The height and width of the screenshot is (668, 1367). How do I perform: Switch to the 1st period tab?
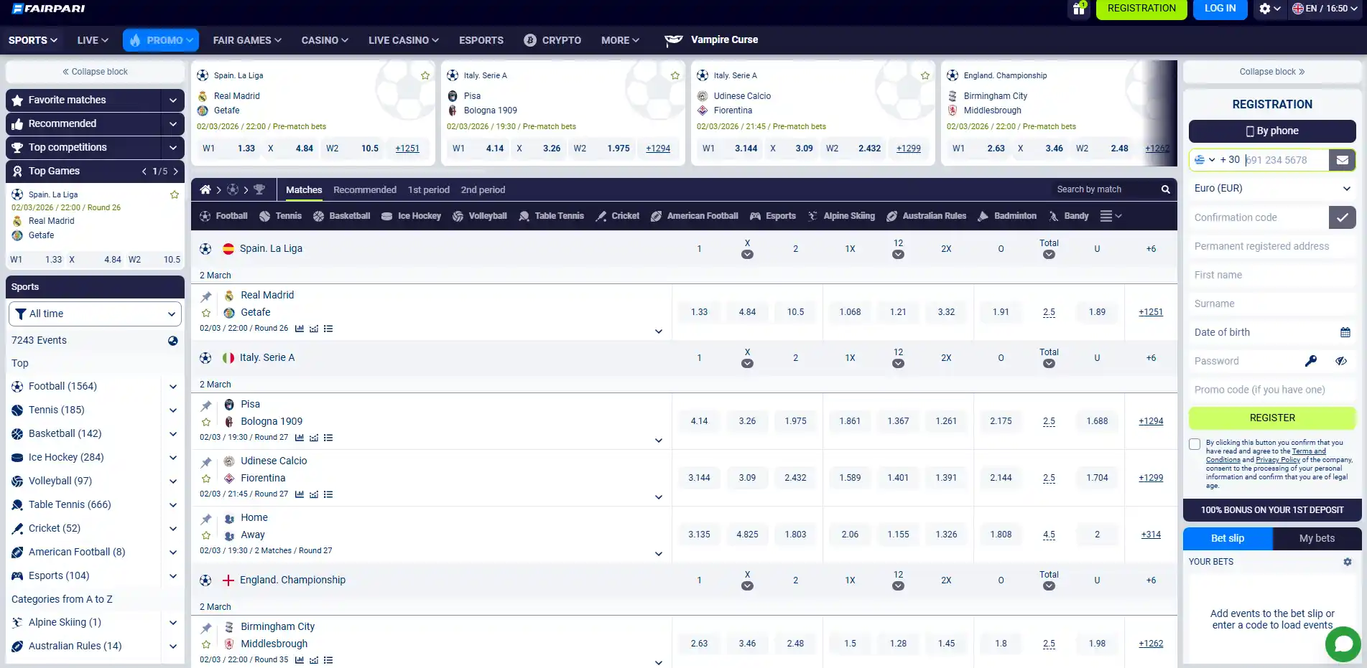(429, 189)
